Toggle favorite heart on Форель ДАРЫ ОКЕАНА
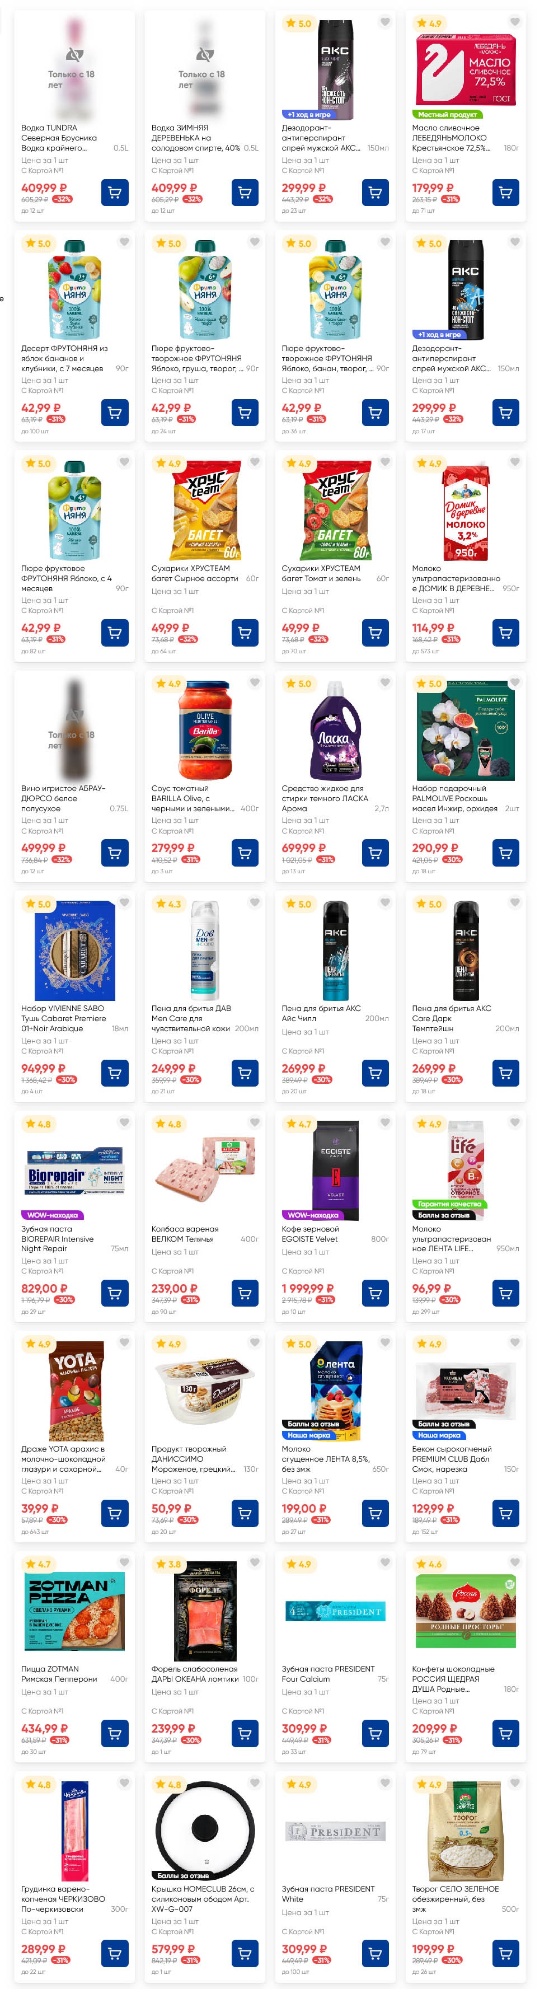 tap(254, 1563)
